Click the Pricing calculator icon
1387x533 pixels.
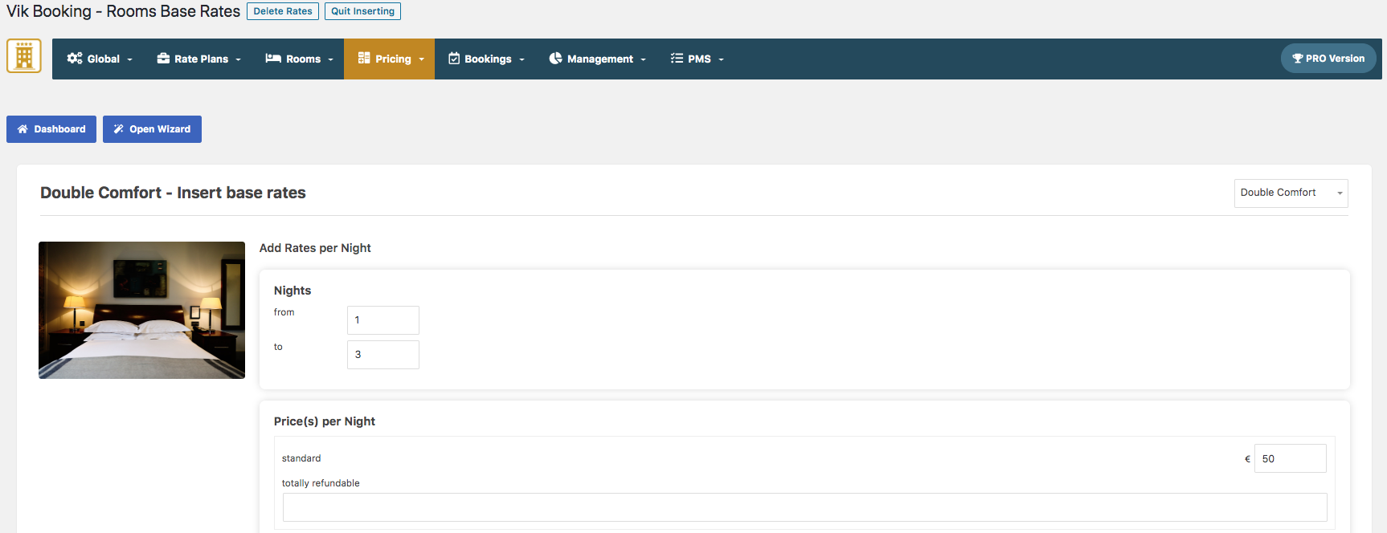[364, 58]
